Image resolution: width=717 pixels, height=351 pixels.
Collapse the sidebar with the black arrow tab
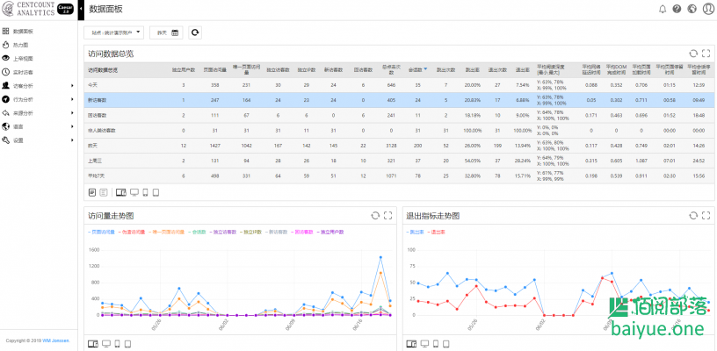click(x=81, y=10)
